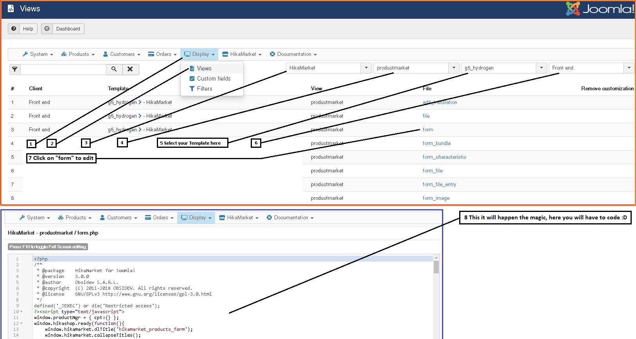Open the Products menu in the form.php editor menu
This screenshot has width=636, height=339.
coord(74,218)
